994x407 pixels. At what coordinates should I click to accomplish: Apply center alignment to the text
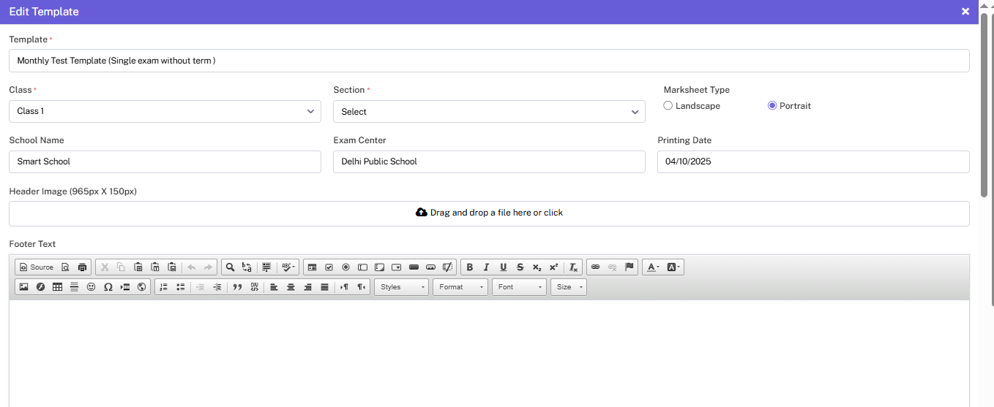point(291,287)
